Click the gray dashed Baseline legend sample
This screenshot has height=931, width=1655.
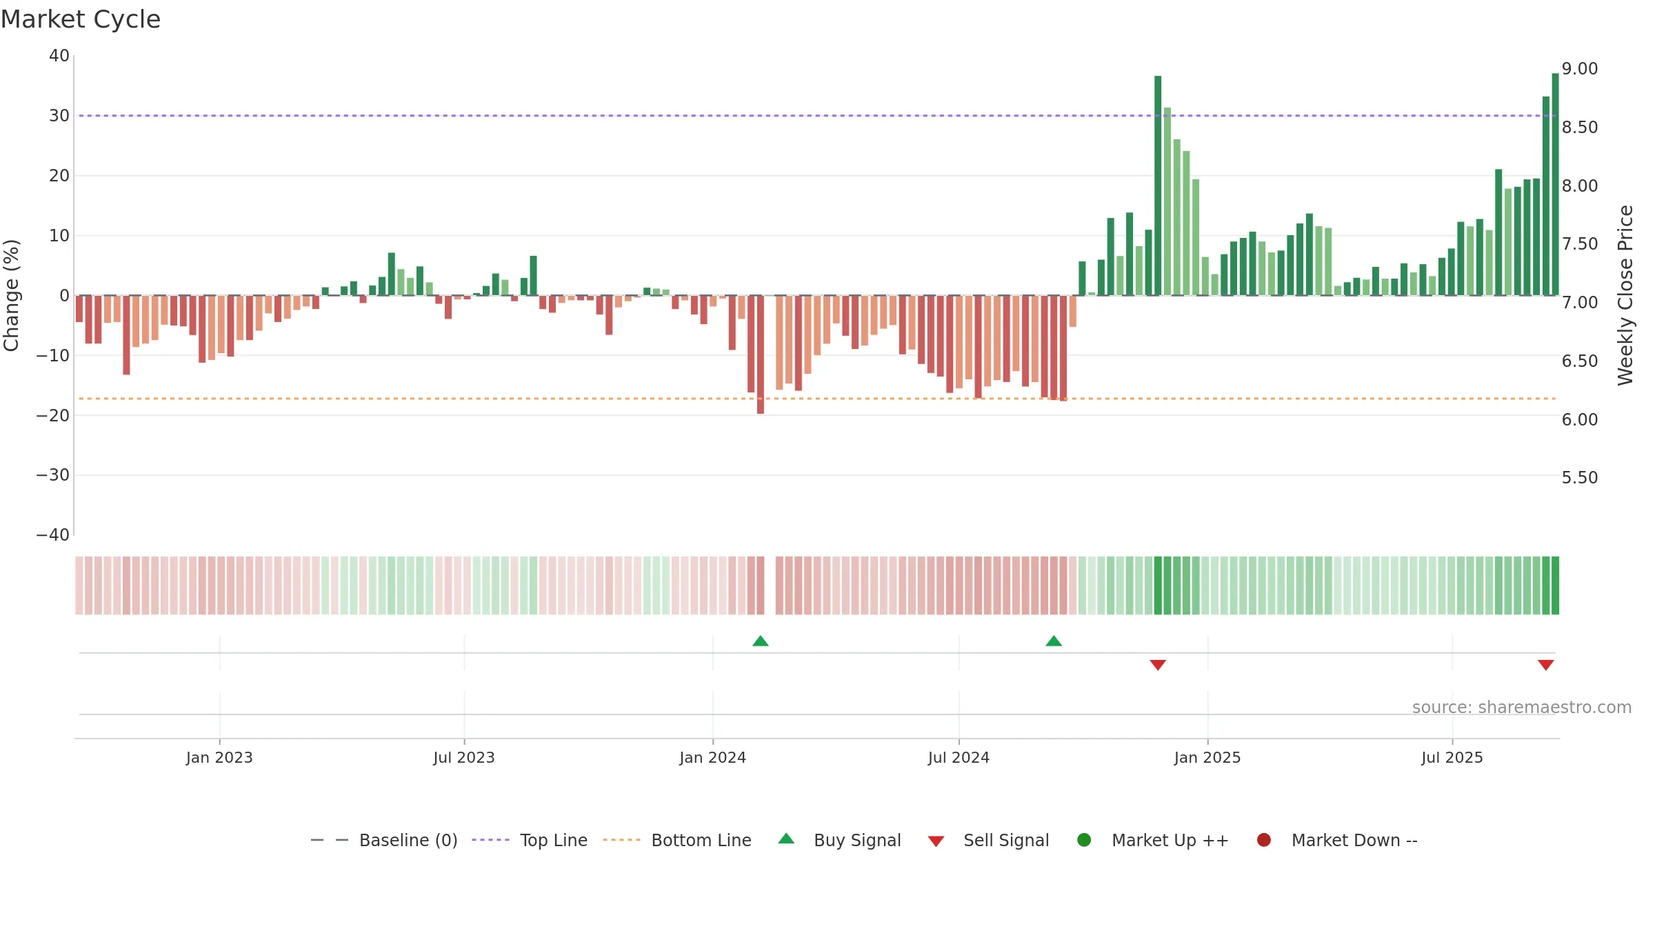330,840
